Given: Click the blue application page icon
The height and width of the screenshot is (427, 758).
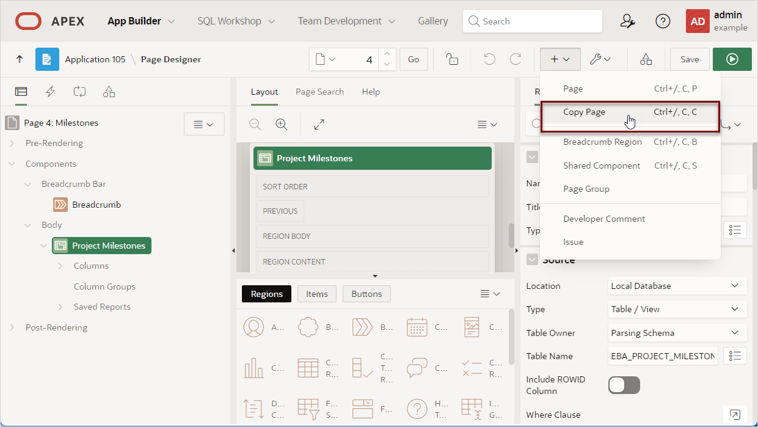Looking at the screenshot, I should (47, 59).
